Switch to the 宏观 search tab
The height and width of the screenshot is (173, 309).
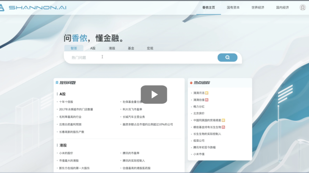[x=150, y=48]
